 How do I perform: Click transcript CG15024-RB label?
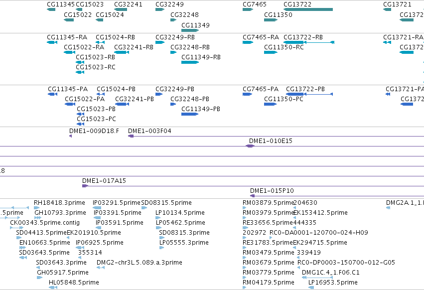tap(115, 37)
